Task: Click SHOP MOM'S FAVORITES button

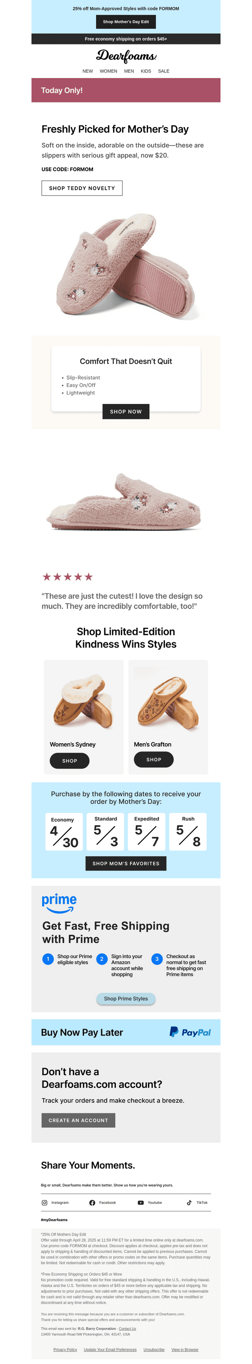Action: (x=126, y=863)
